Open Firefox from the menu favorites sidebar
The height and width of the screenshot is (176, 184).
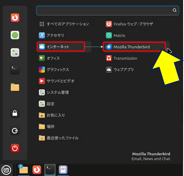pos(15,18)
